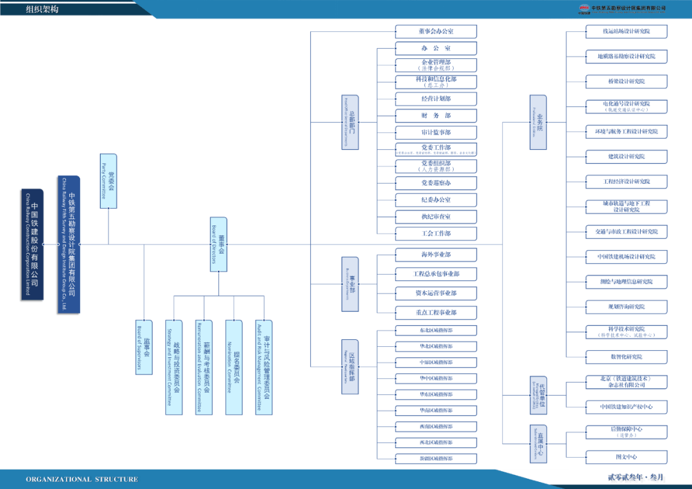Viewport: 692px width, 489px height.
Task: Select the 工程经济设计研究院 box
Action: (x=626, y=182)
